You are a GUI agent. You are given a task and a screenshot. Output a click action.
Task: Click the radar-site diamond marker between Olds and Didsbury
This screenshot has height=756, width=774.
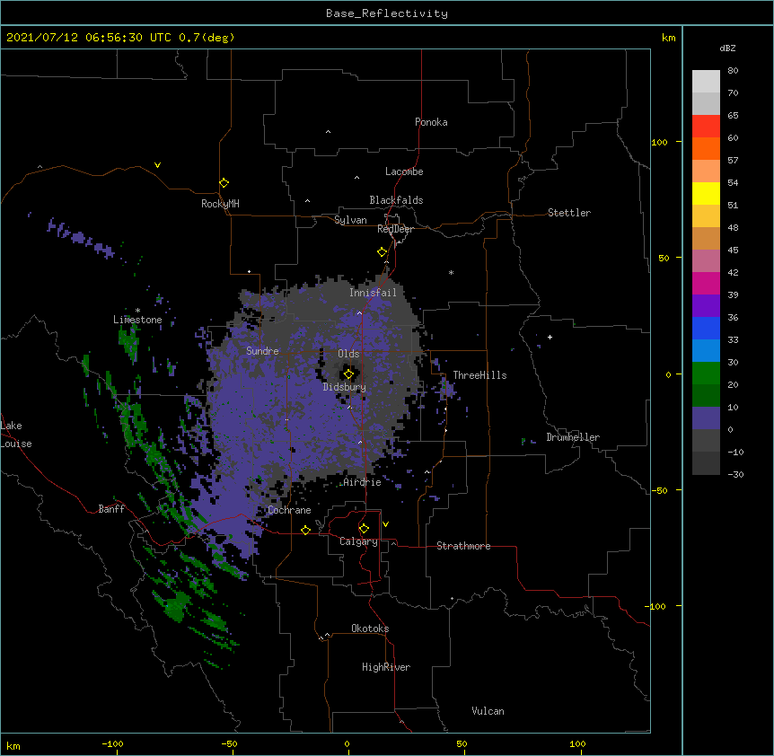point(348,374)
